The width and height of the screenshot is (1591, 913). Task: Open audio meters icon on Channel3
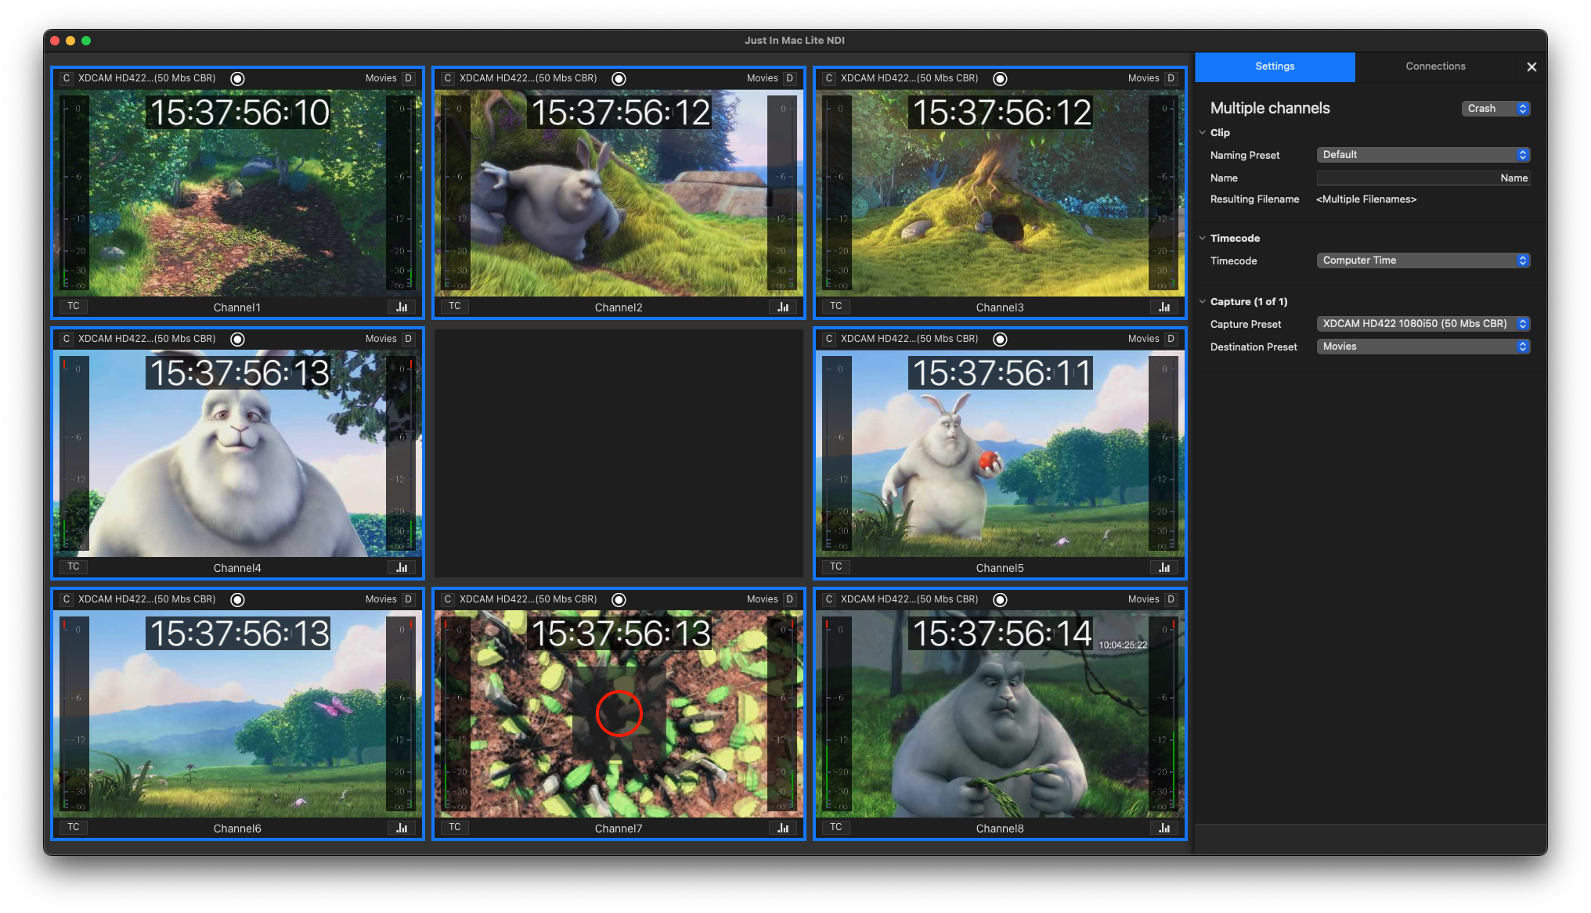(1164, 307)
